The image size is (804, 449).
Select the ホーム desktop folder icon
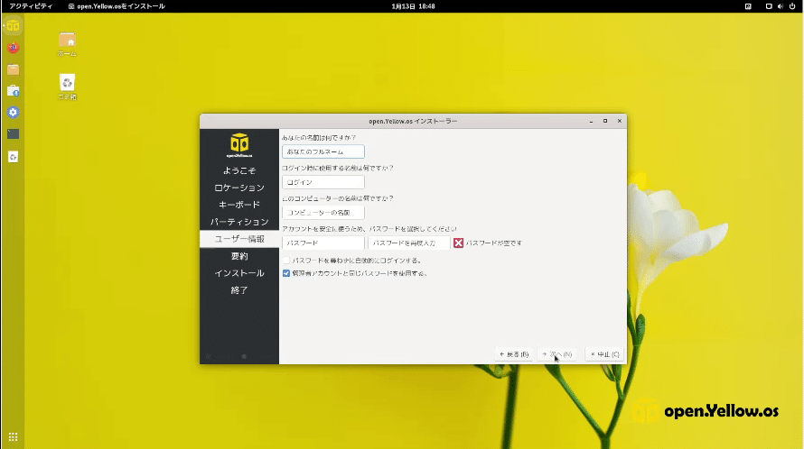(x=67, y=44)
